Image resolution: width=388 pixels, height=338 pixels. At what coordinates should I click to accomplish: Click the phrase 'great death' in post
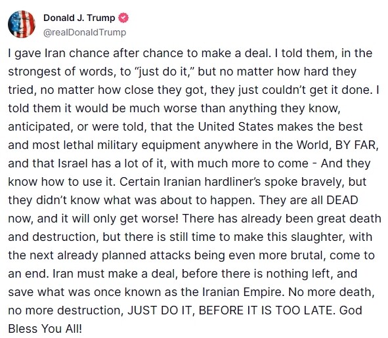349,219
